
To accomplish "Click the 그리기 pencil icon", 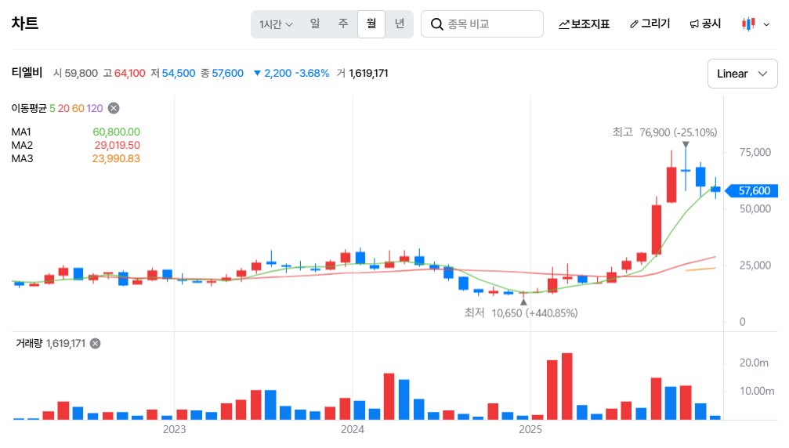I will (x=634, y=24).
